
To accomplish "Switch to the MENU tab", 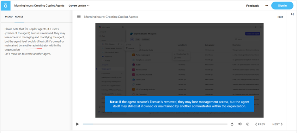I will pos(9,17).
